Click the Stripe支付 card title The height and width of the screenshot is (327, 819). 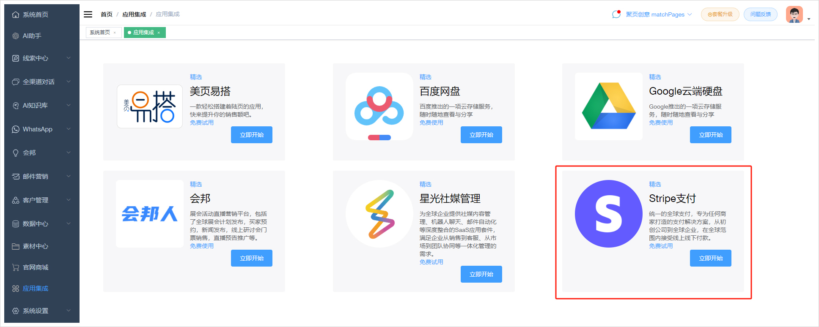673,199
